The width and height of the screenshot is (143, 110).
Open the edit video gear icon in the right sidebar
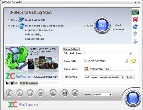(135, 27)
